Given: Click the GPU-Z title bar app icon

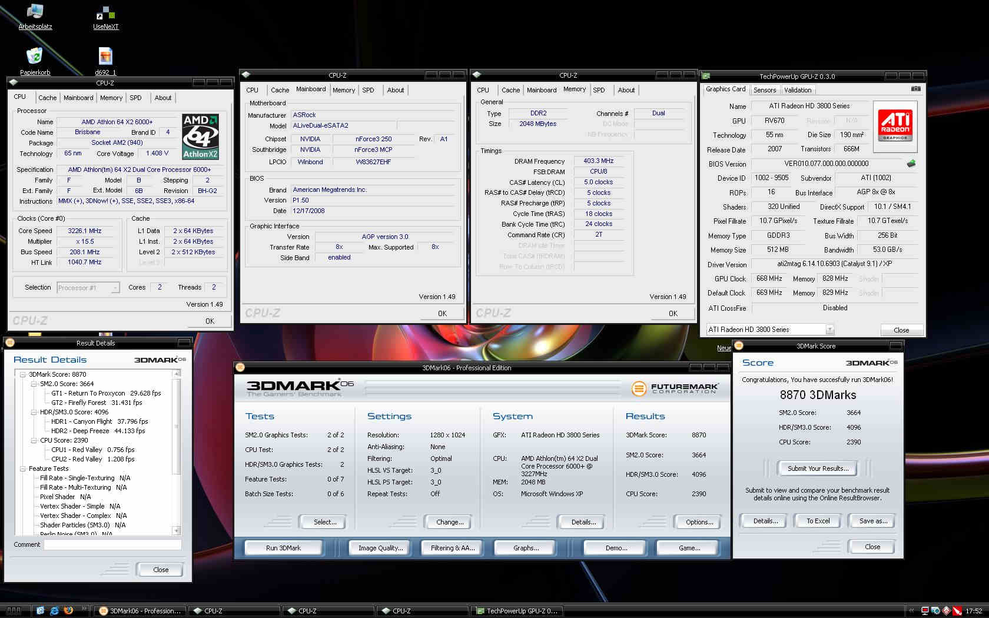Looking at the screenshot, I should [706, 76].
